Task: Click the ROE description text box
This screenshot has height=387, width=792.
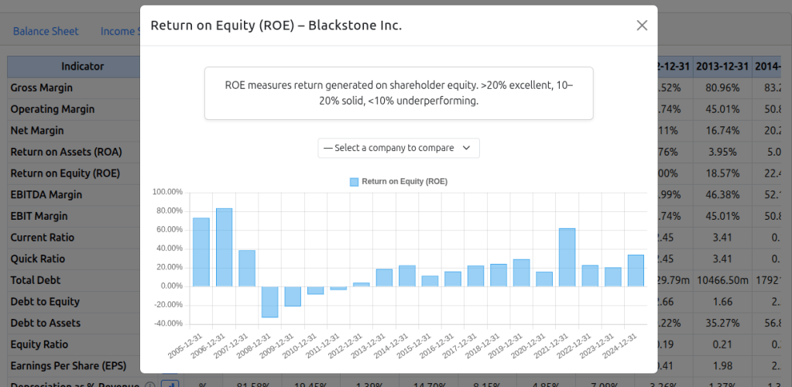Action: tap(398, 93)
